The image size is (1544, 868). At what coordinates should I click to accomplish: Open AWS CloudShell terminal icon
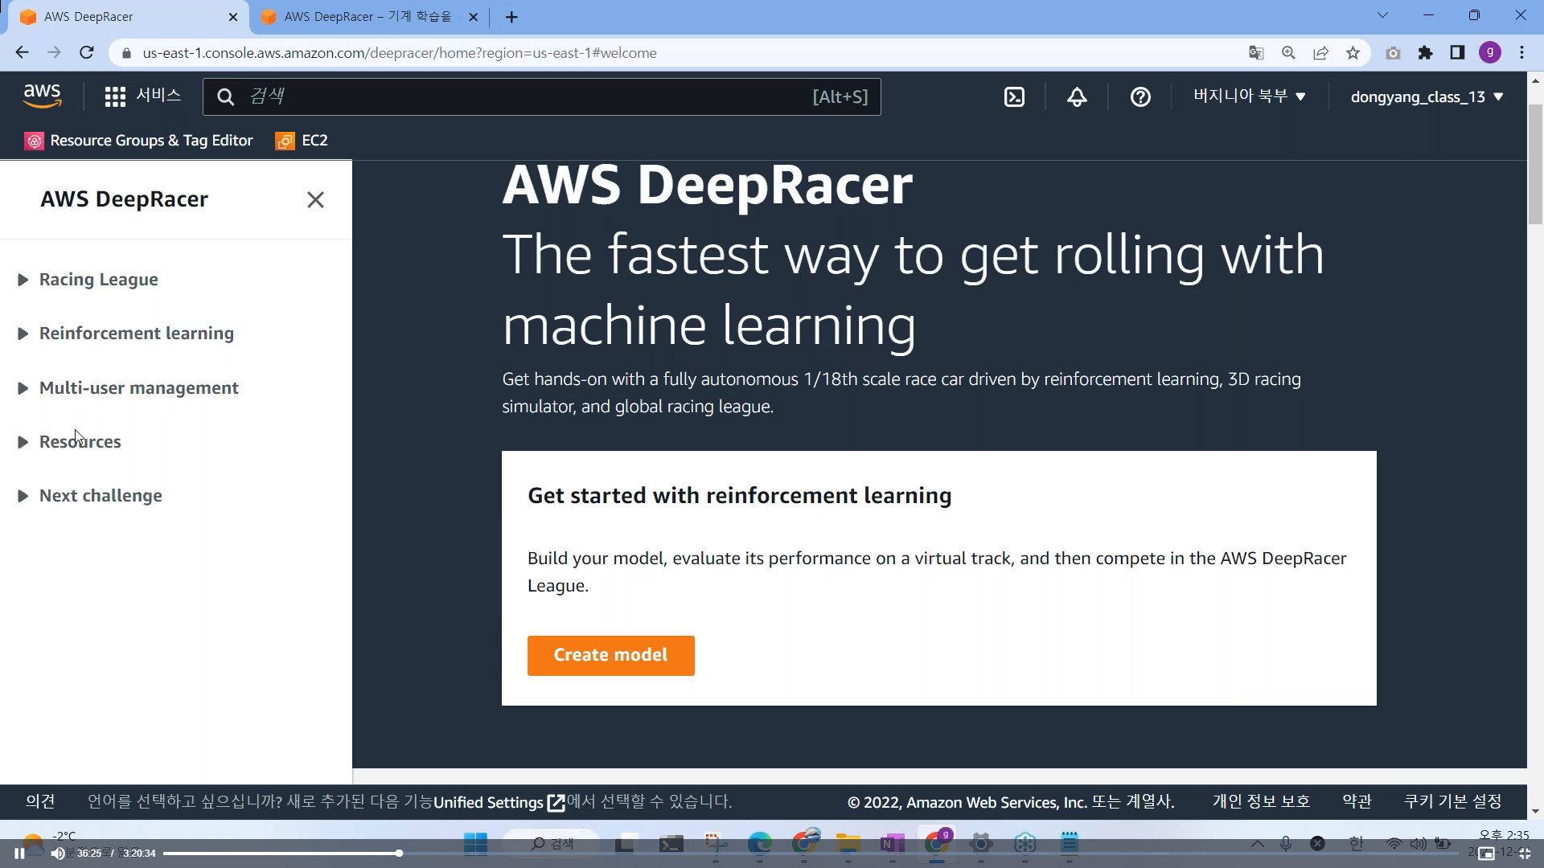pyautogui.click(x=1014, y=97)
